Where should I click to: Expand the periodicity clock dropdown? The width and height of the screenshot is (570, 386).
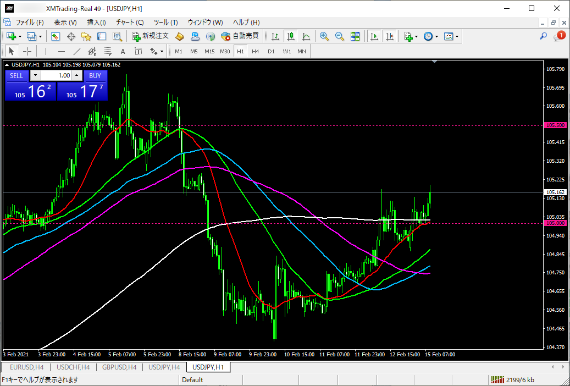pos(436,36)
